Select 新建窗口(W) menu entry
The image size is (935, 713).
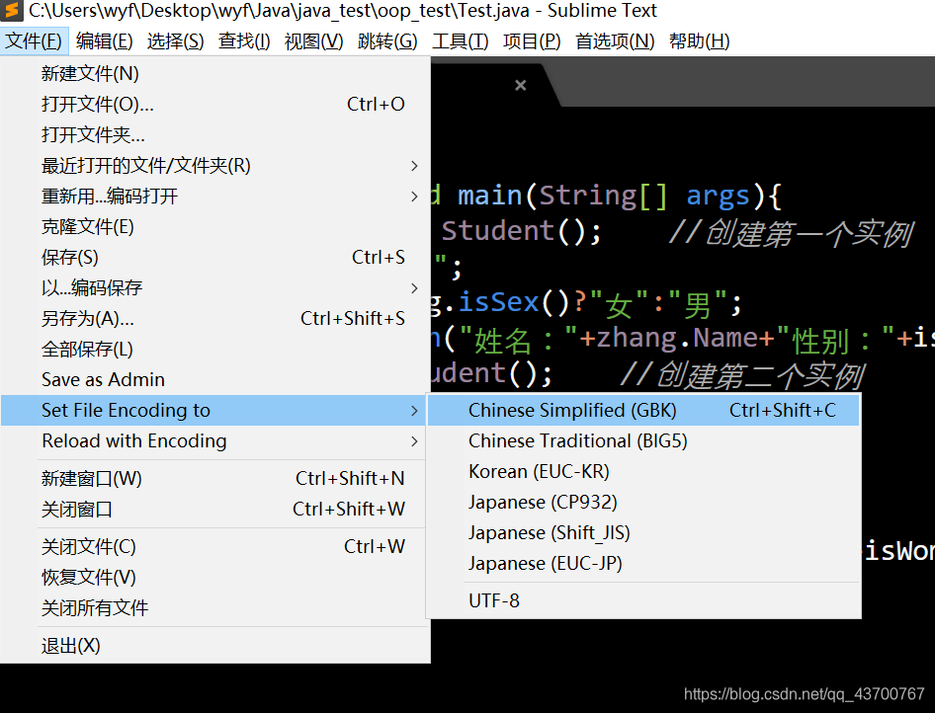tap(214, 478)
